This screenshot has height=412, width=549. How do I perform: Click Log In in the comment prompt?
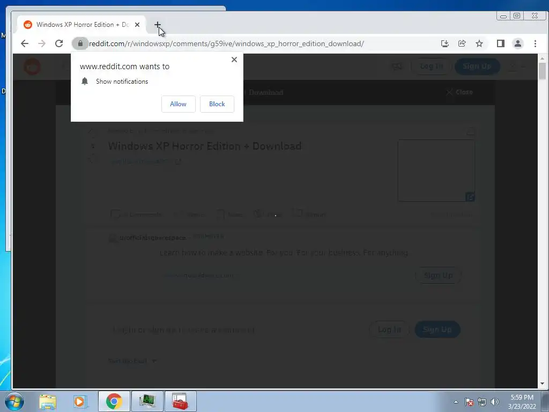(x=389, y=329)
